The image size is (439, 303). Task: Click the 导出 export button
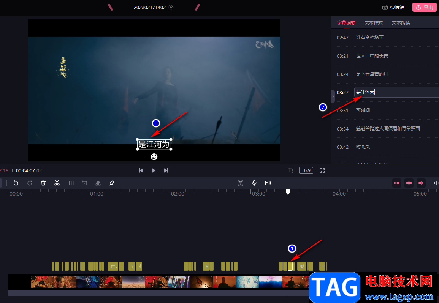tap(425, 7)
